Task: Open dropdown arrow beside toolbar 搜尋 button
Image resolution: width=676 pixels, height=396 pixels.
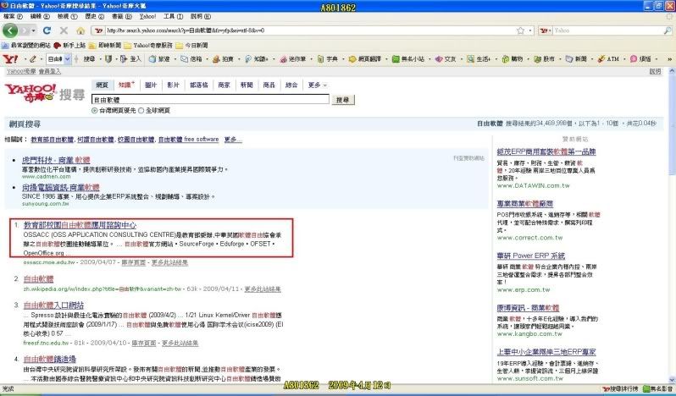Action: [101, 59]
